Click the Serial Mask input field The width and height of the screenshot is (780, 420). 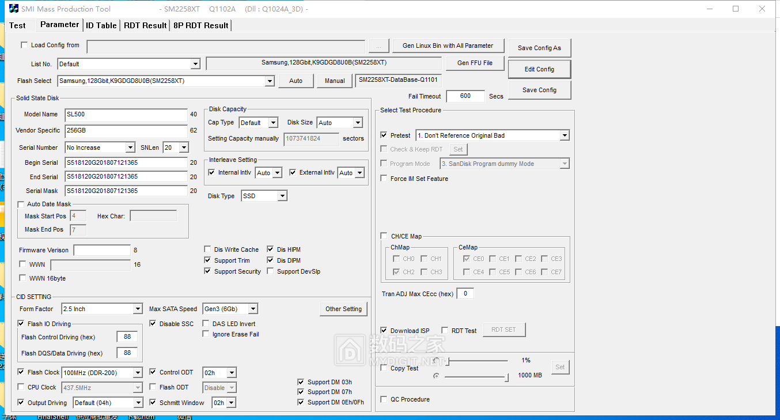pyautogui.click(x=126, y=191)
